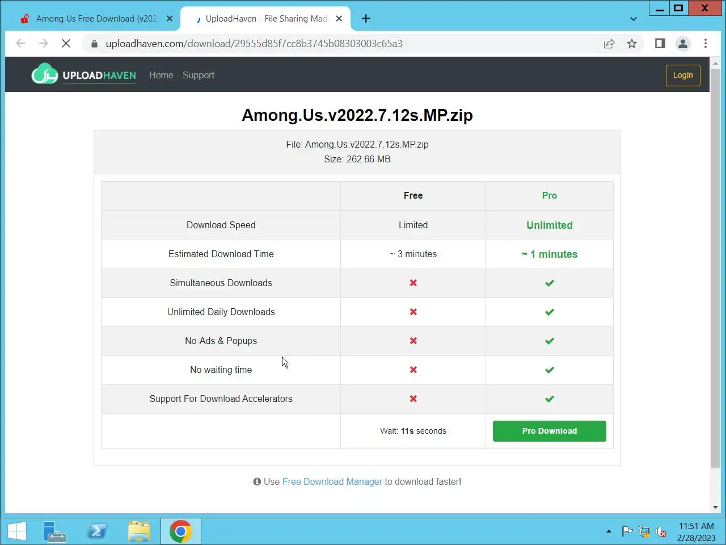Click red X for Simultaneous Downloads
The image size is (726, 545).
point(413,283)
